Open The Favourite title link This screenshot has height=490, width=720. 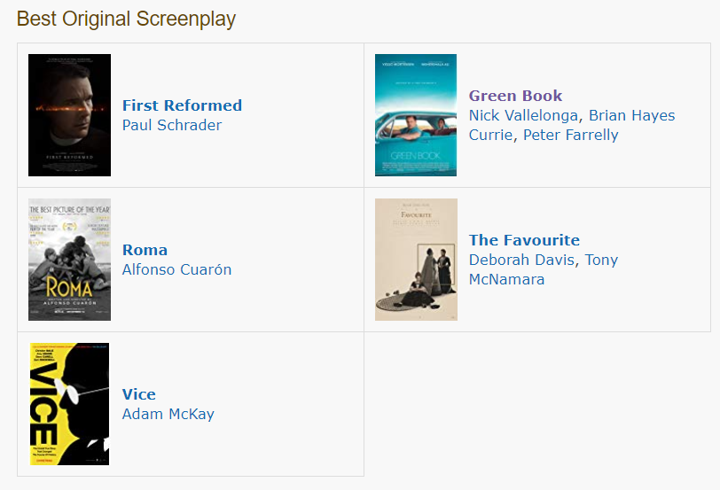[x=524, y=240]
